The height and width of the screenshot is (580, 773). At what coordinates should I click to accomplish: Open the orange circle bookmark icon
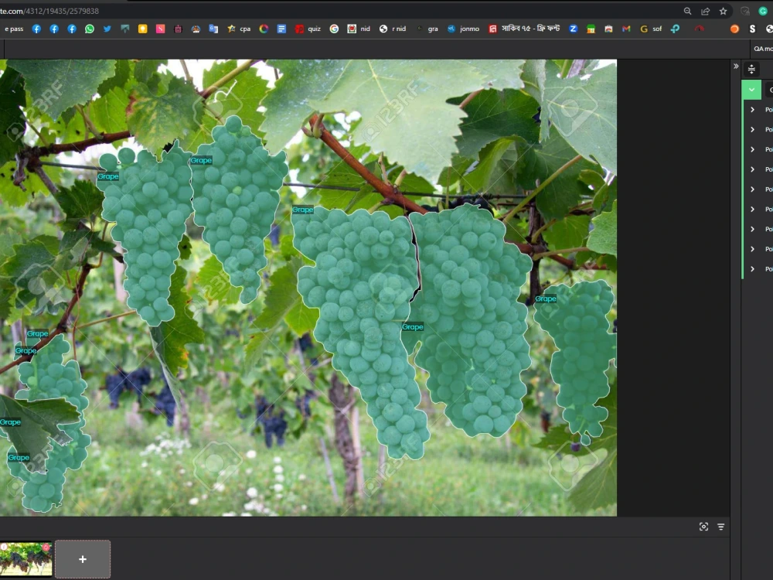pos(734,29)
